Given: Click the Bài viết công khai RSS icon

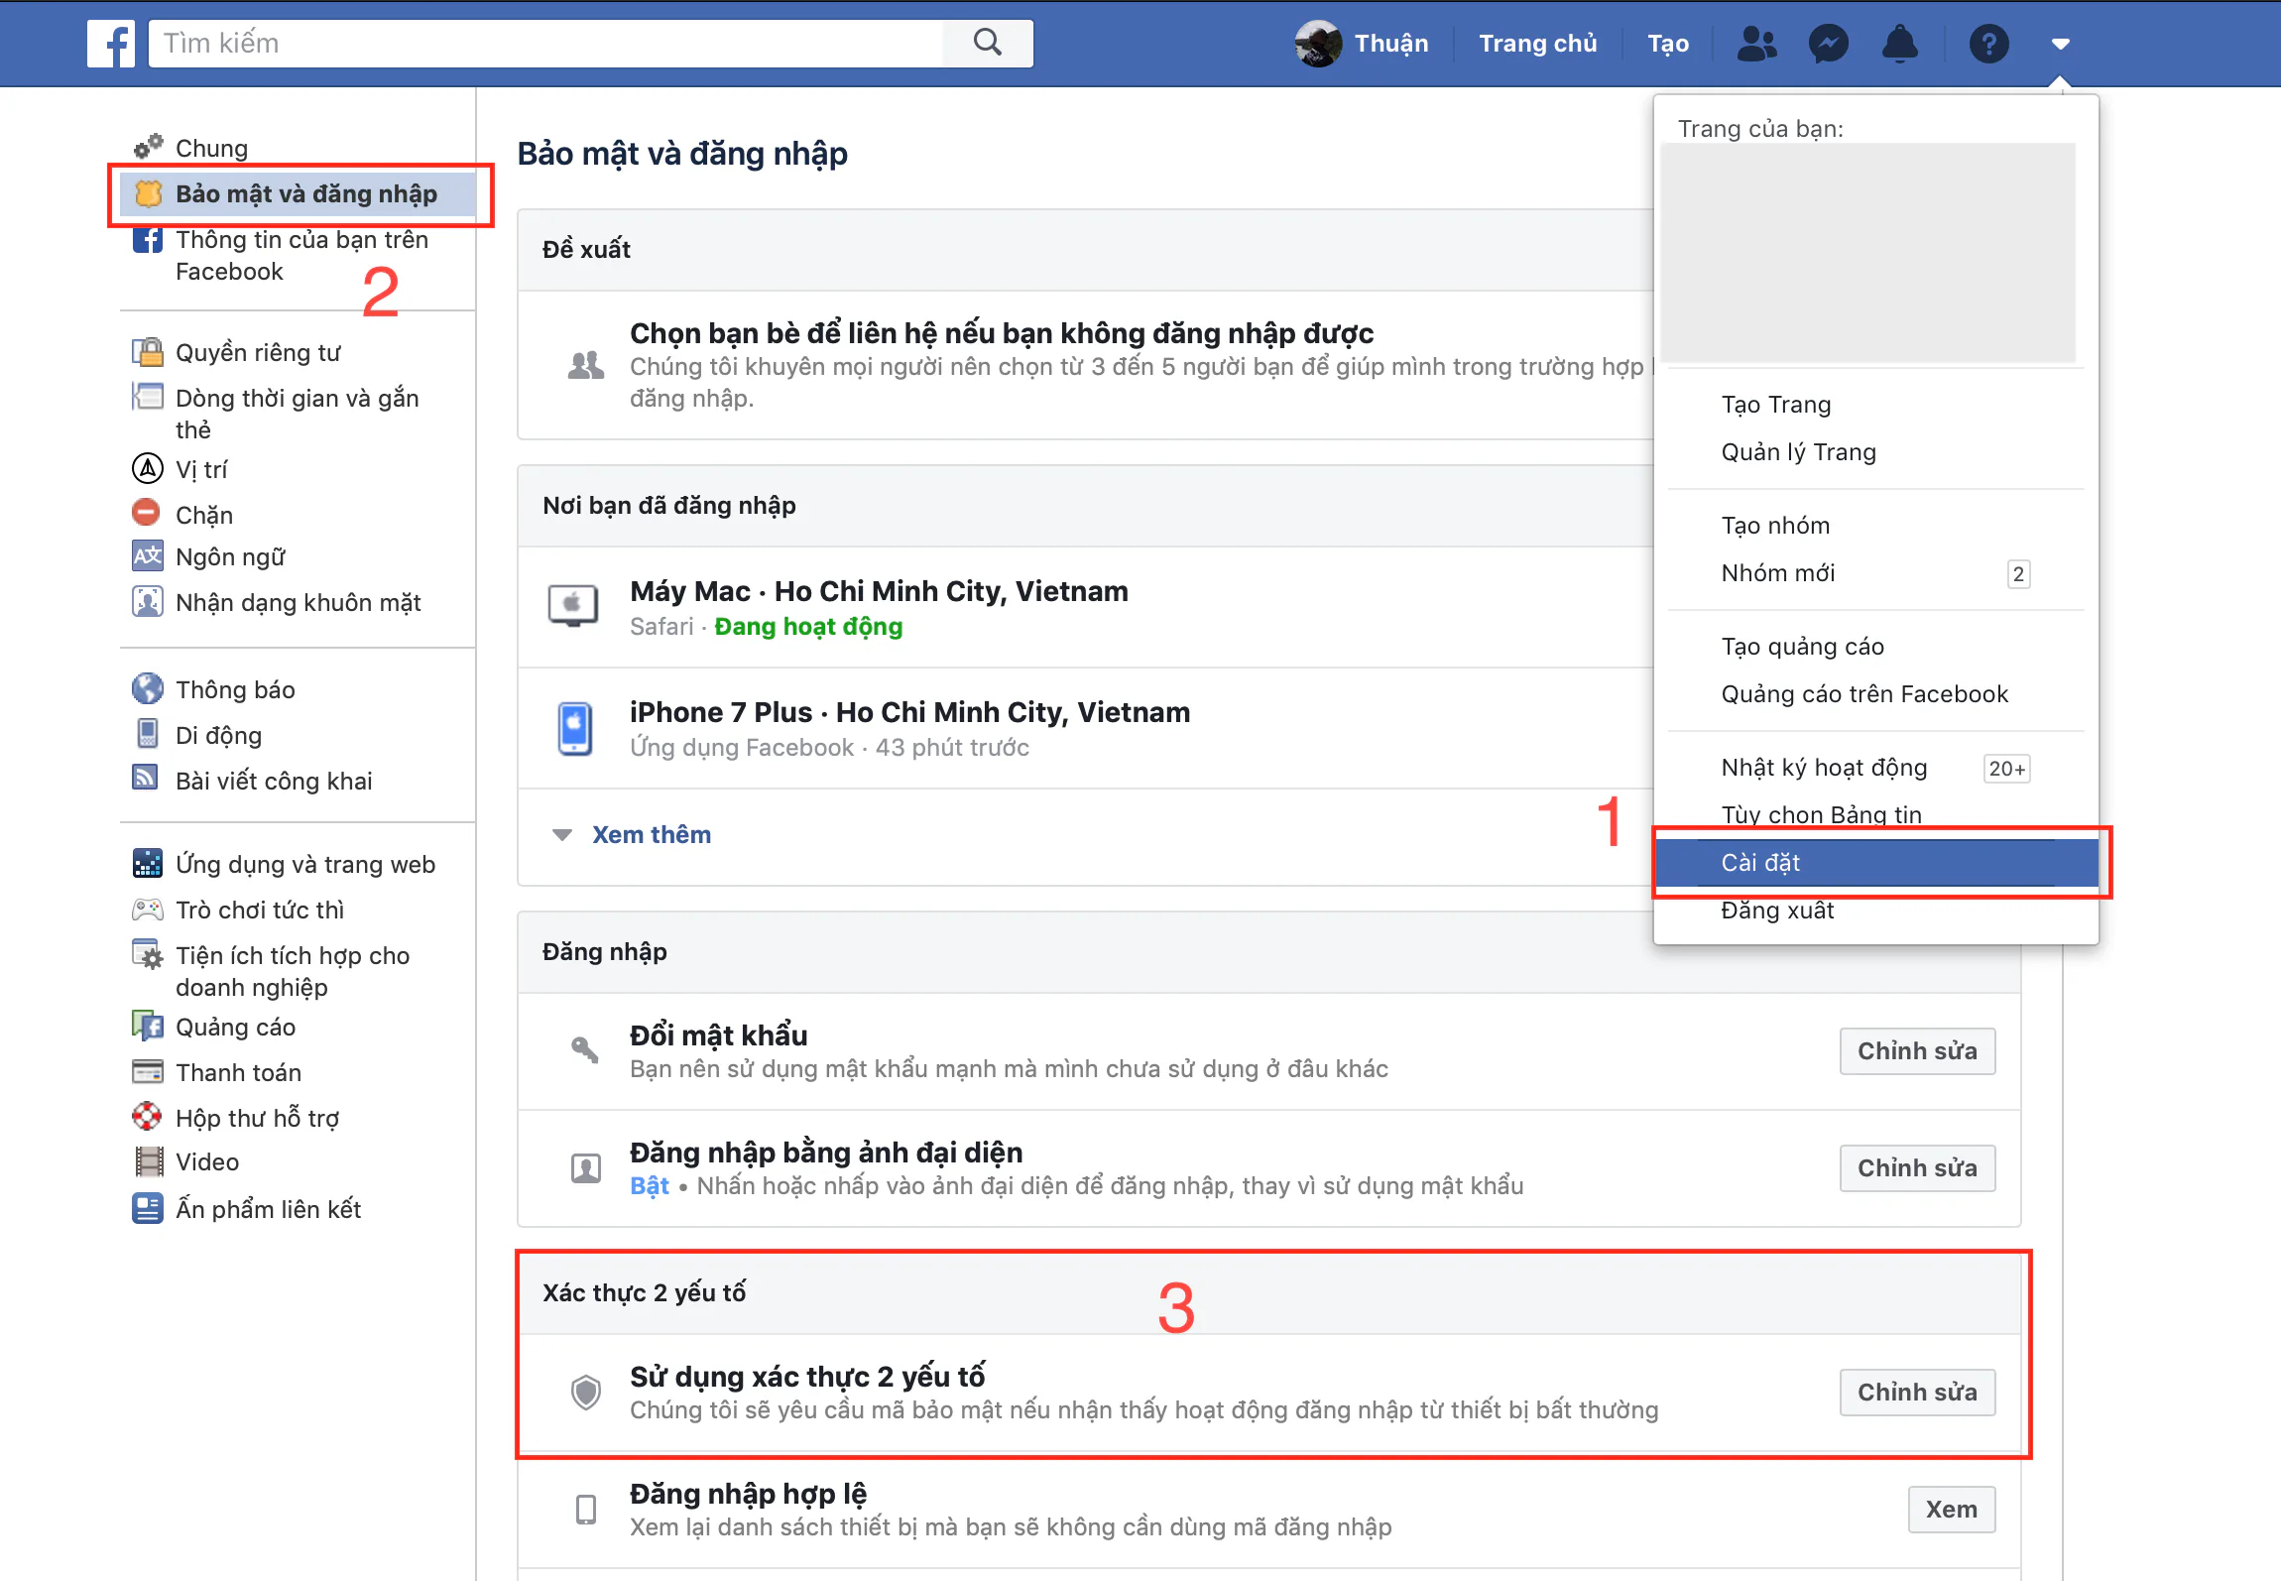Looking at the screenshot, I should point(146,779).
